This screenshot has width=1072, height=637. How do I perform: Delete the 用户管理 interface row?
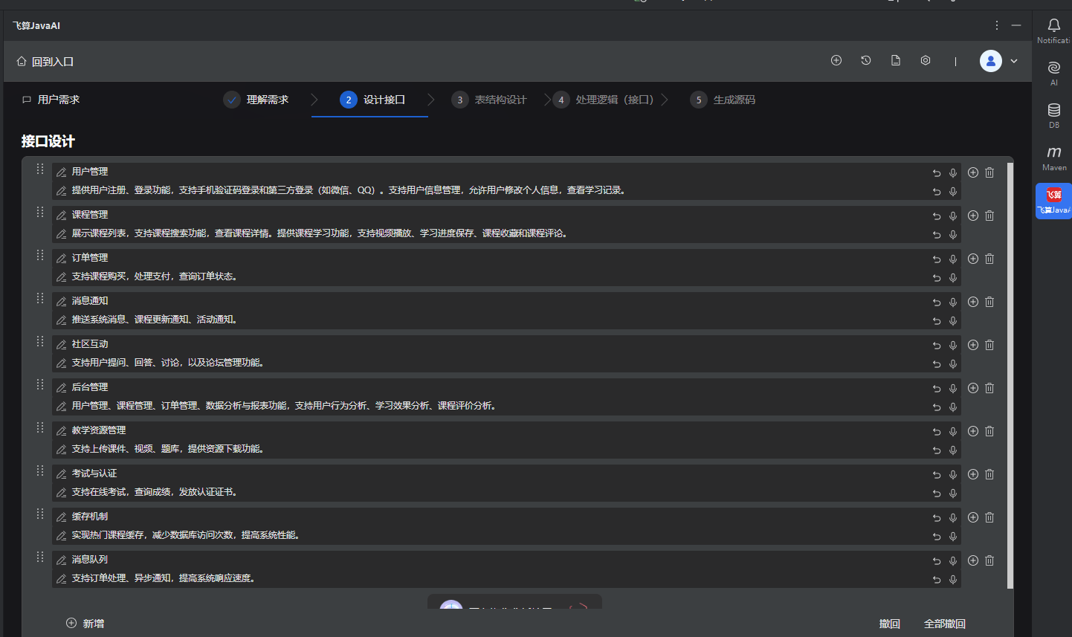point(989,172)
